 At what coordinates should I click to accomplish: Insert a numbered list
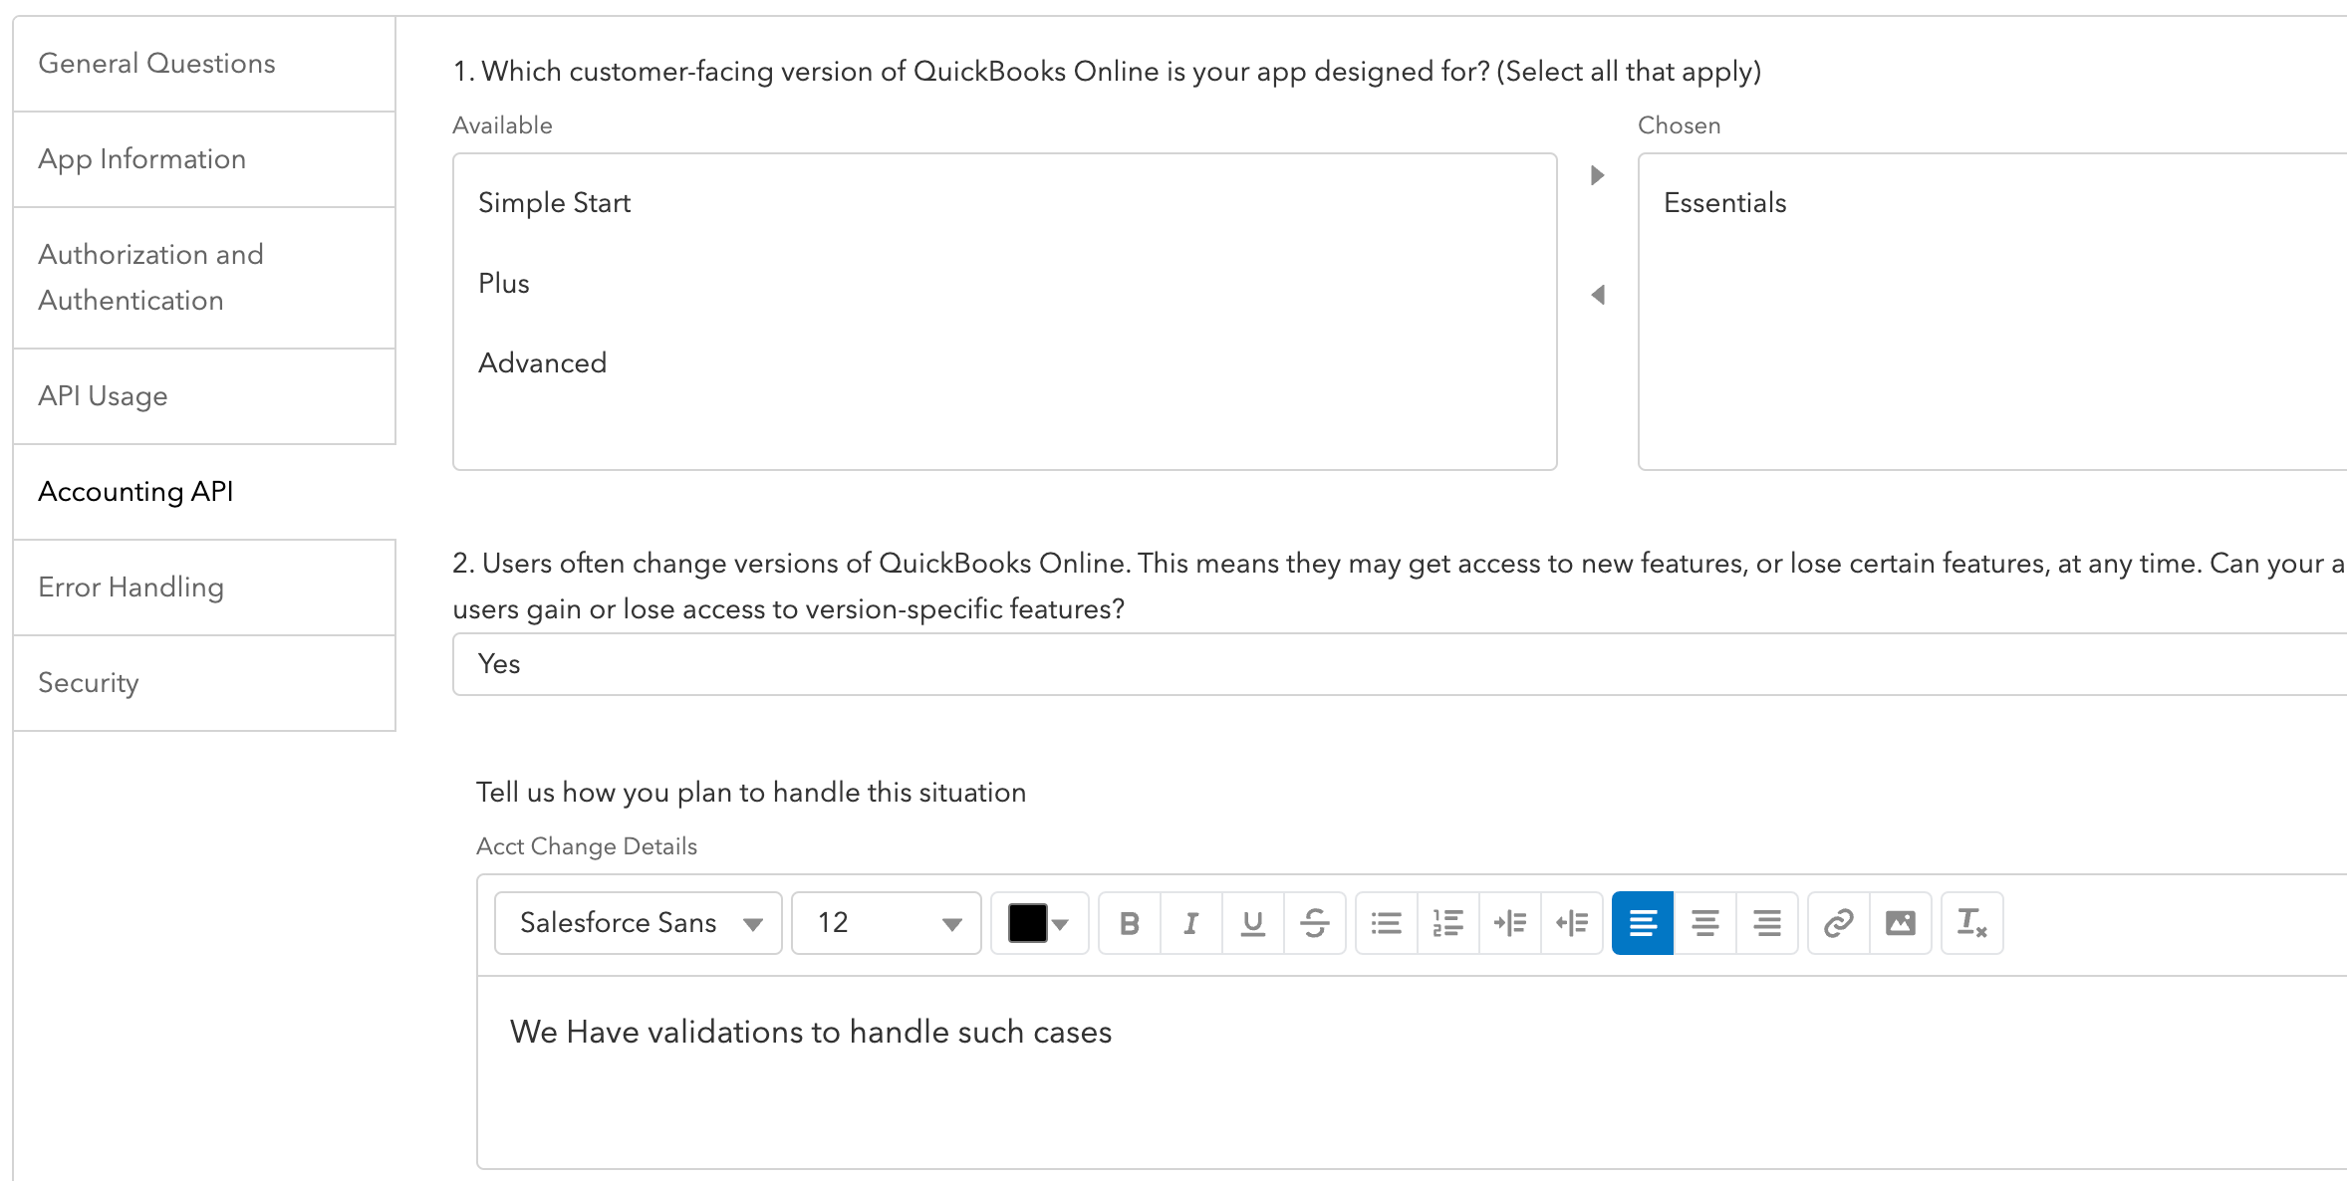tap(1448, 923)
